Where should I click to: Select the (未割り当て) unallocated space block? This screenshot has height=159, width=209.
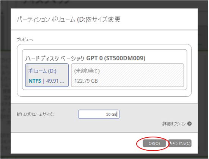point(127,76)
